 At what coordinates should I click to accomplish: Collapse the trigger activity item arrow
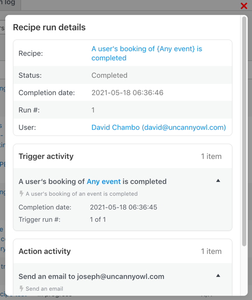coord(218,180)
